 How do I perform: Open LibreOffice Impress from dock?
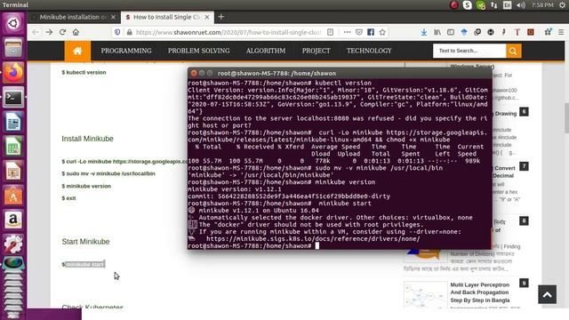13,172
